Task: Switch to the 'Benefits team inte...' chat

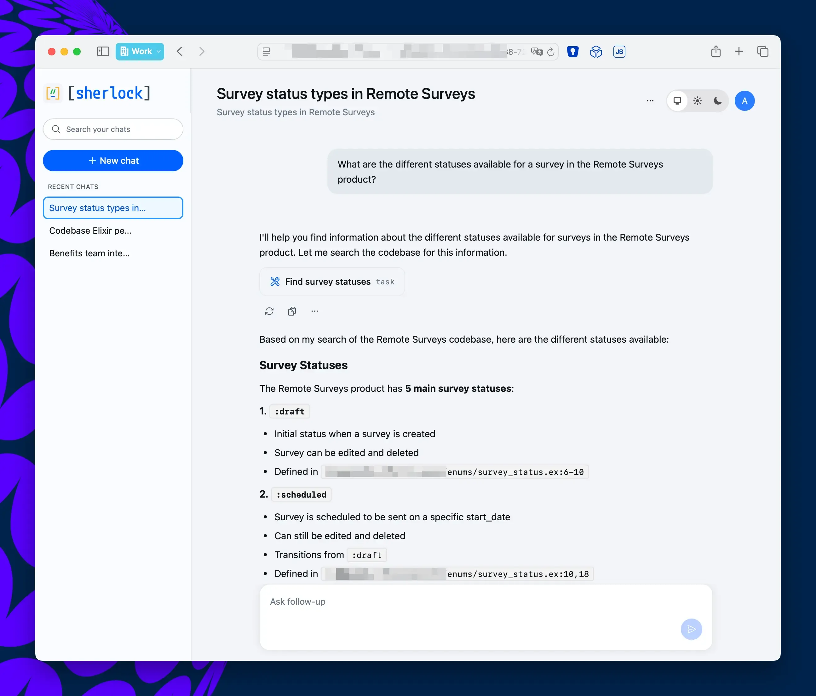Action: 89,253
